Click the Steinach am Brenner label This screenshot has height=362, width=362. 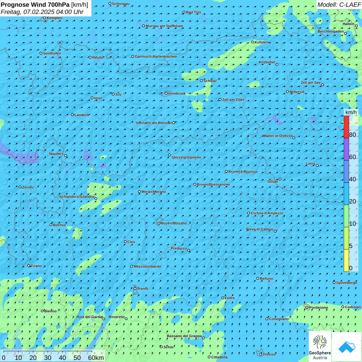154,123
